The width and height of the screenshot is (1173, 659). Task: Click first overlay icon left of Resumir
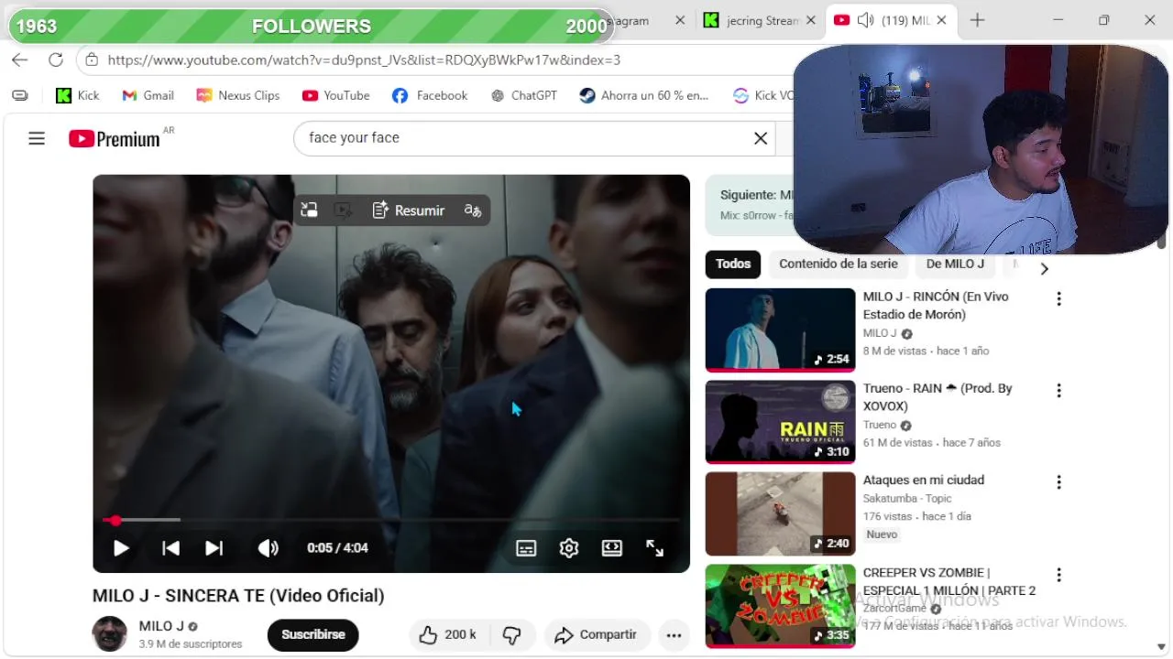309,211
